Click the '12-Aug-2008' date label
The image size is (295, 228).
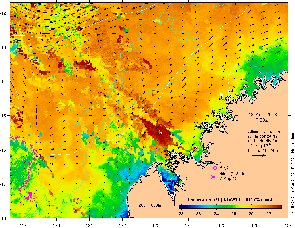tap(262, 115)
